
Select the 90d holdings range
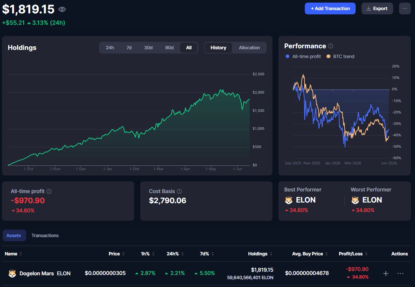tap(169, 48)
